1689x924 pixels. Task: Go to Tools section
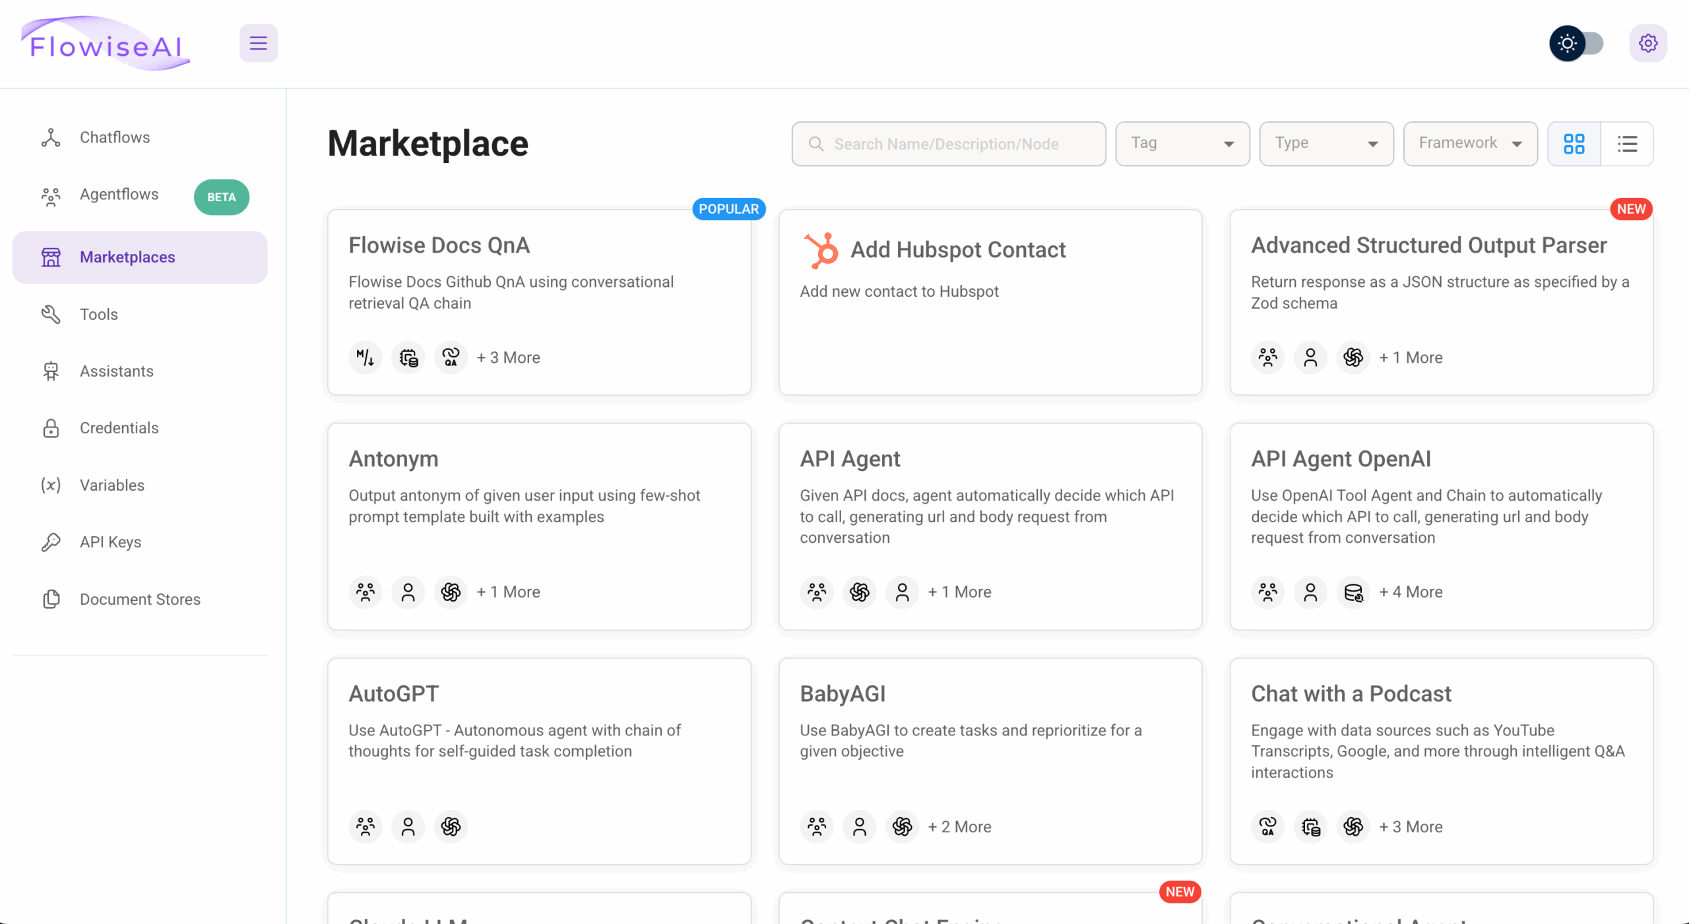(x=140, y=314)
